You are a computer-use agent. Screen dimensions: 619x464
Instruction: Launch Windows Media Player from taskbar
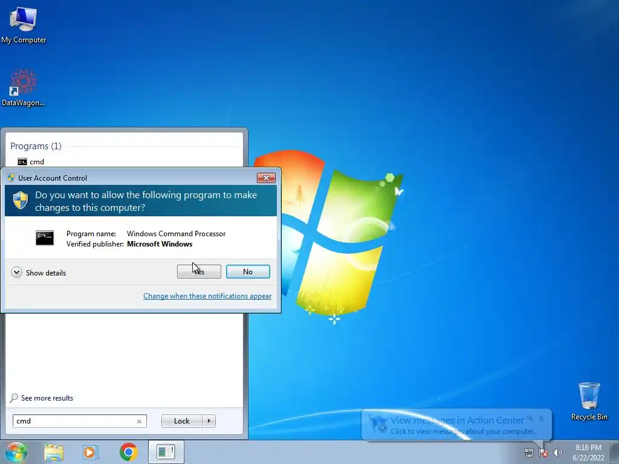tap(91, 452)
